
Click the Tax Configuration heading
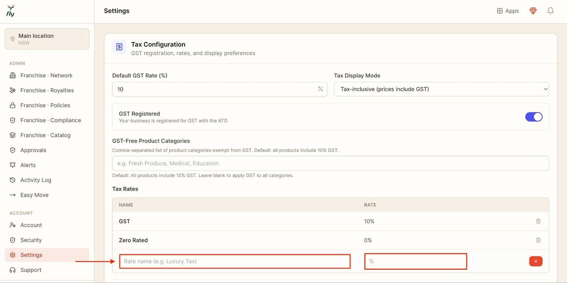(158, 44)
